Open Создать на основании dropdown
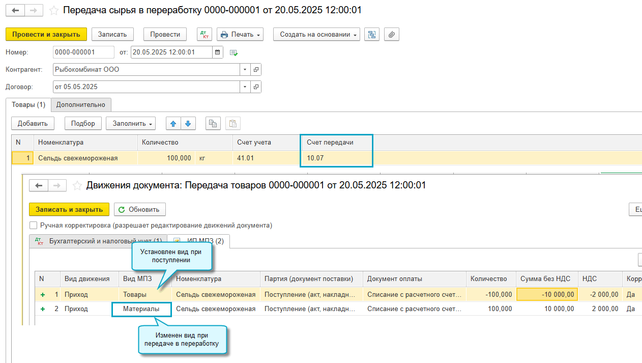Screen dimensions: 642x363 316,35
